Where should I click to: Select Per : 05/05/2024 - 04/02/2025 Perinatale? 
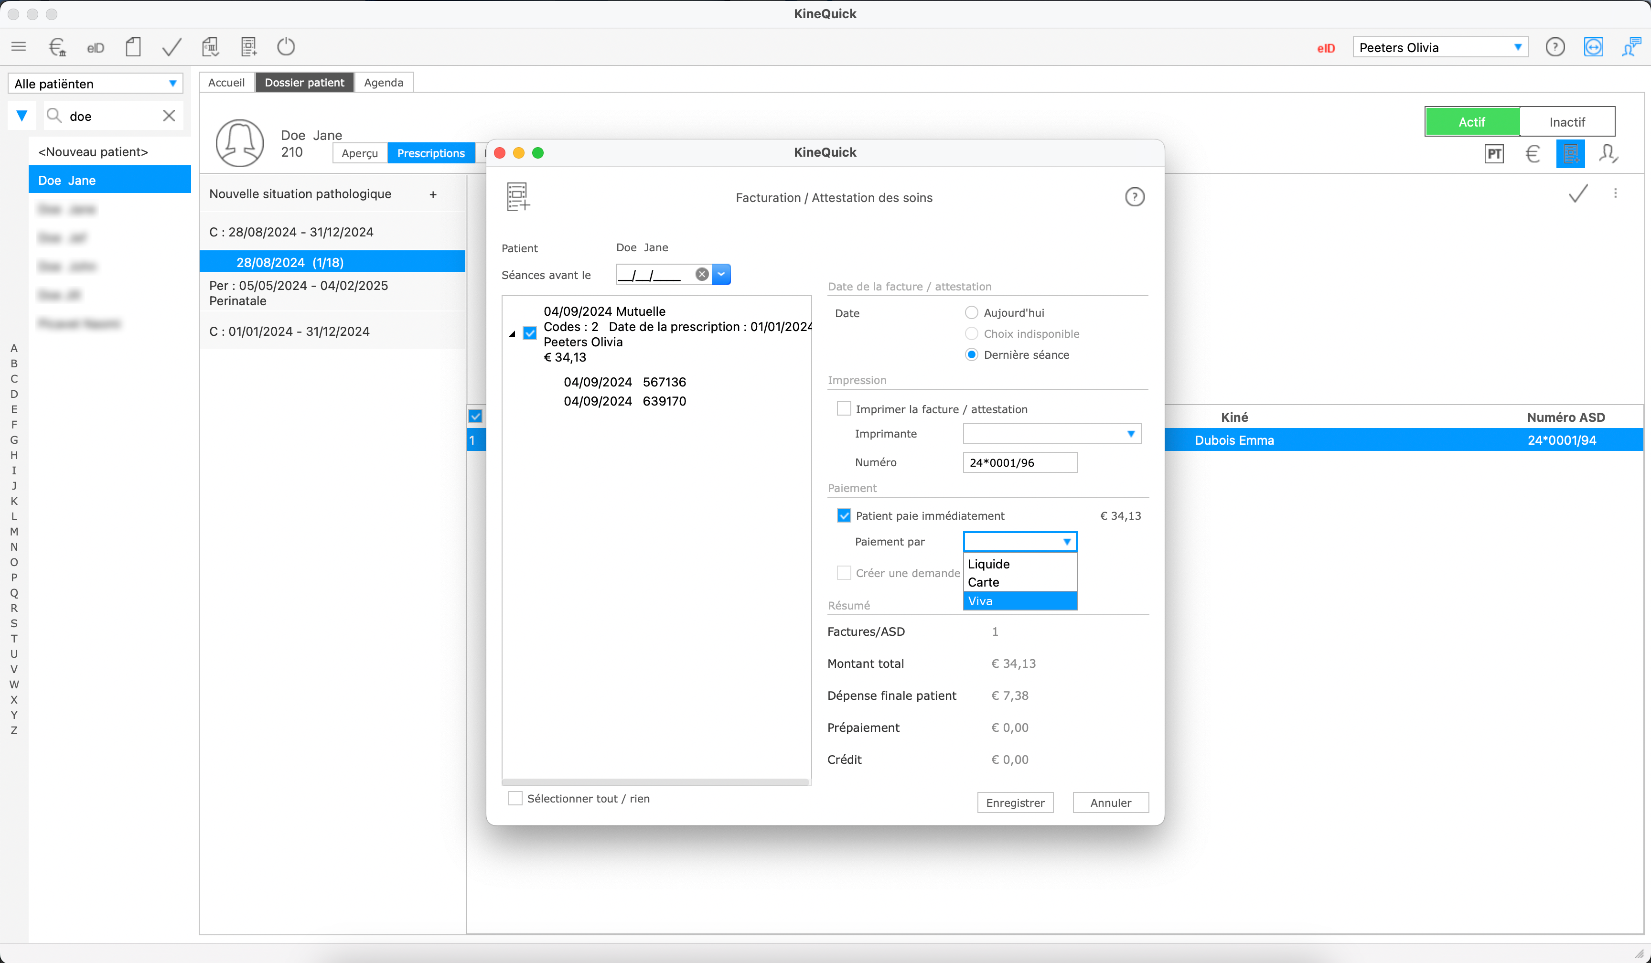tap(332, 293)
